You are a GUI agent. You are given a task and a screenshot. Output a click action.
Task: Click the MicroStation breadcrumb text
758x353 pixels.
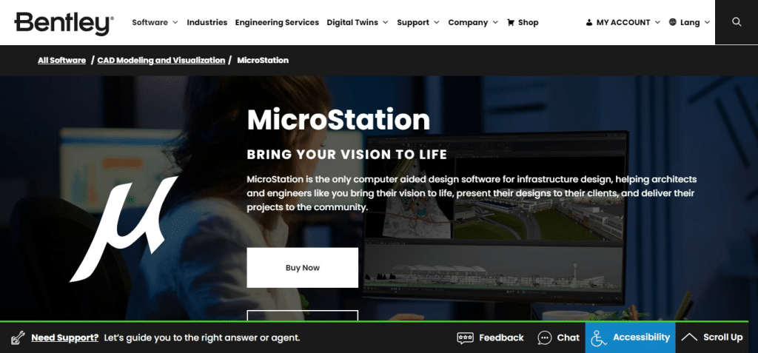(263, 61)
